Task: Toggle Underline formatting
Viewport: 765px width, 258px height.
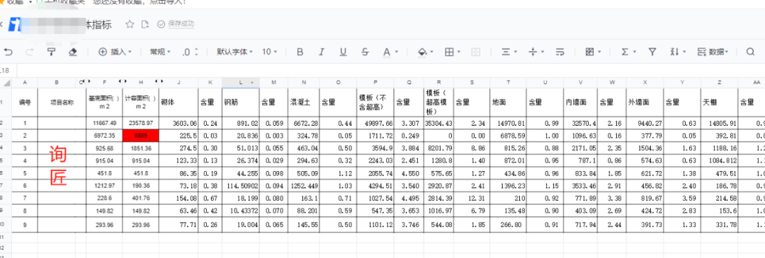Action: tap(343, 52)
